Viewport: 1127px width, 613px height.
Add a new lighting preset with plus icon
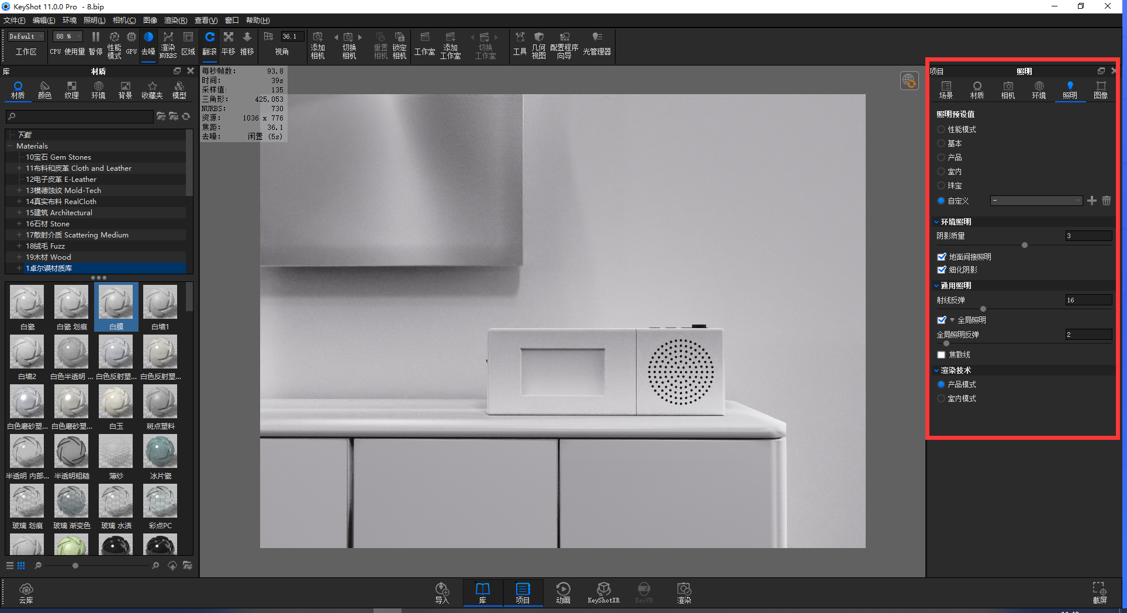(1092, 201)
